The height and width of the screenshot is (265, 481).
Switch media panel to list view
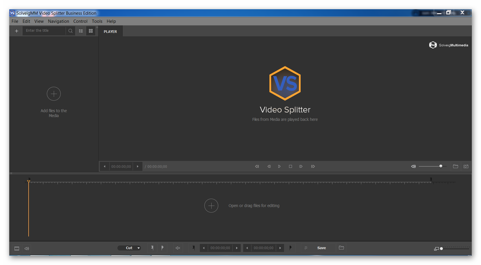[x=81, y=31]
